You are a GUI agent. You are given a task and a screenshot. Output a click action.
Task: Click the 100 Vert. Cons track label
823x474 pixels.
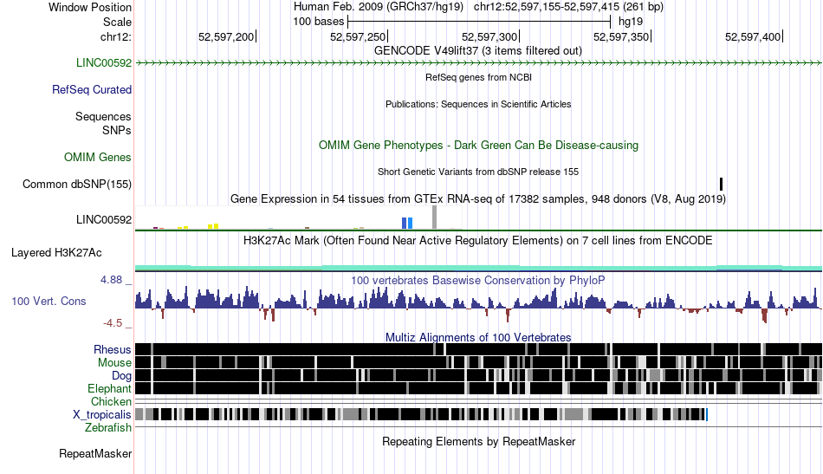pyautogui.click(x=49, y=302)
